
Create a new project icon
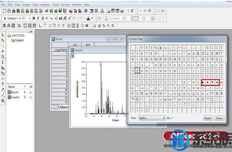click(x=5, y=11)
